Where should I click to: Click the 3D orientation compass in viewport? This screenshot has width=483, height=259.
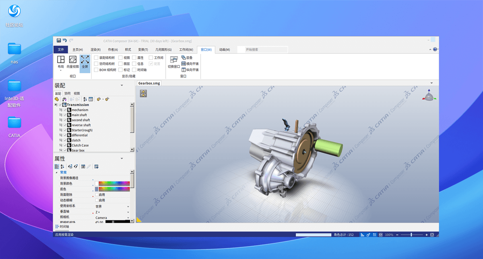(429, 96)
